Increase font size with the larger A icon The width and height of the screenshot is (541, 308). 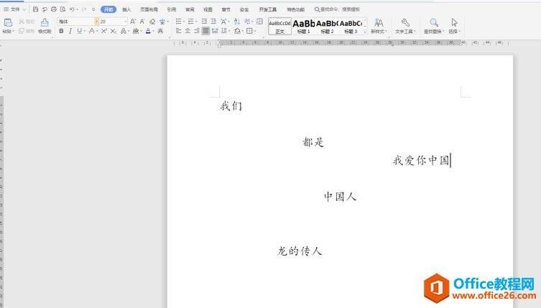133,22
